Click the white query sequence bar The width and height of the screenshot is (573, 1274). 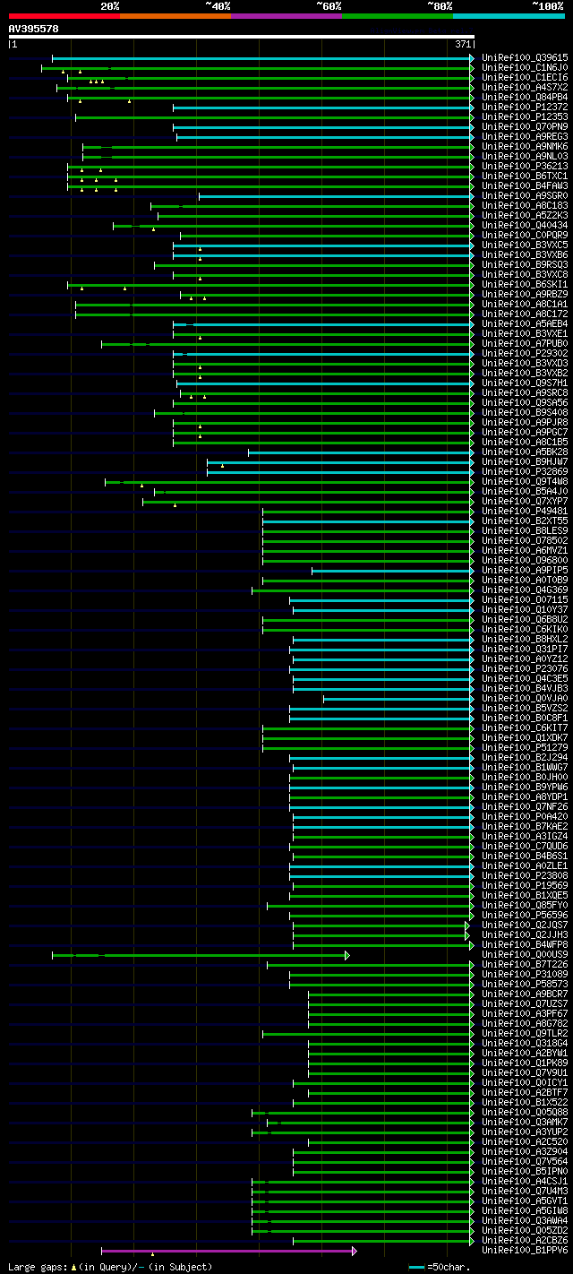point(241,37)
